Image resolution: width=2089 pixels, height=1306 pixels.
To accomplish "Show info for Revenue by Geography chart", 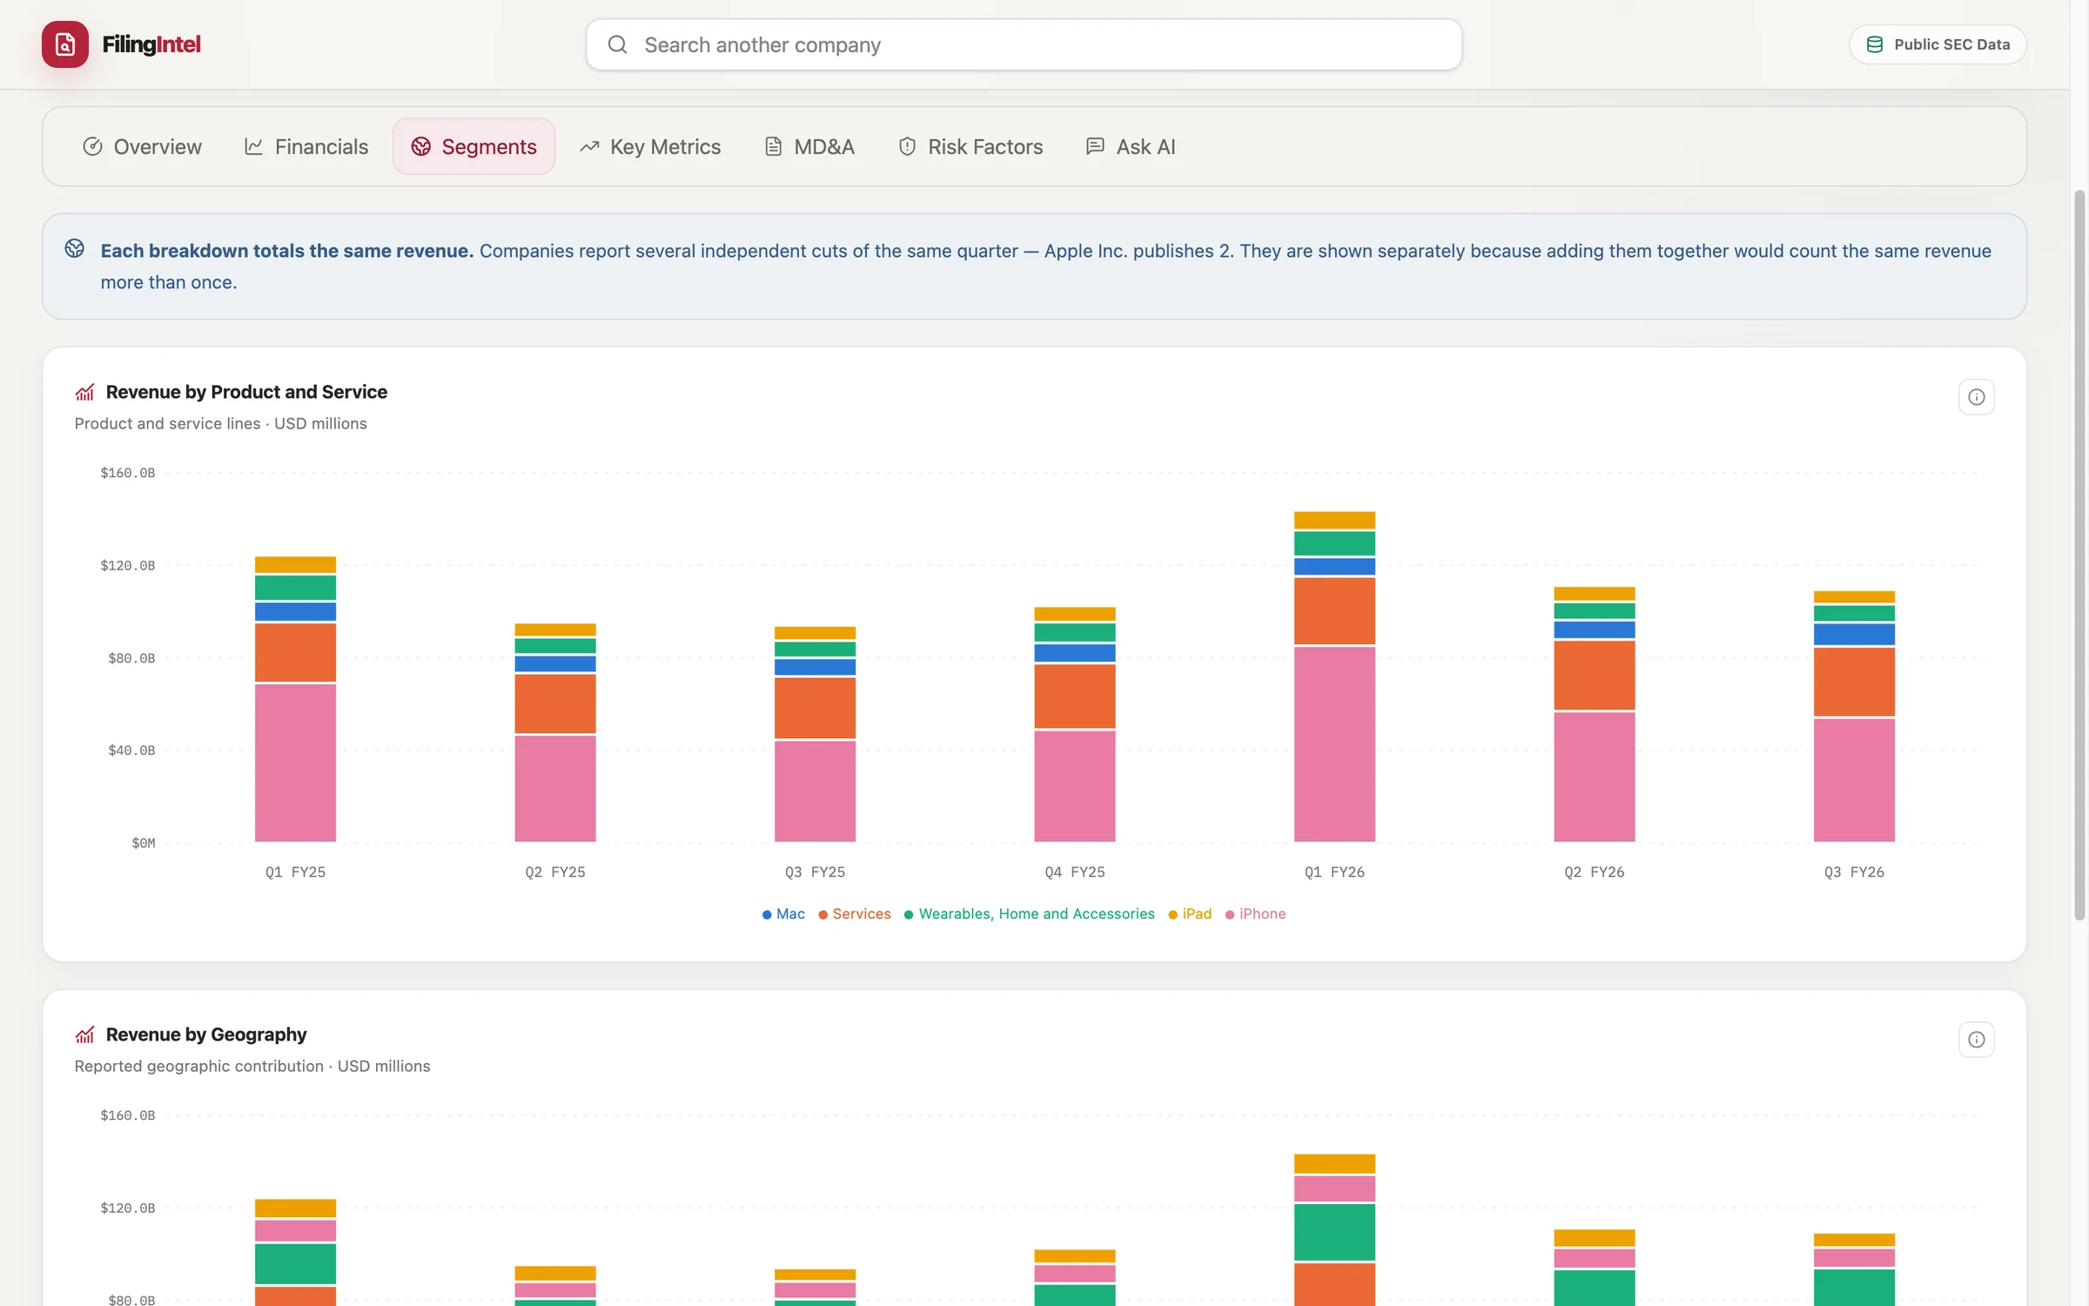I will [1976, 1040].
